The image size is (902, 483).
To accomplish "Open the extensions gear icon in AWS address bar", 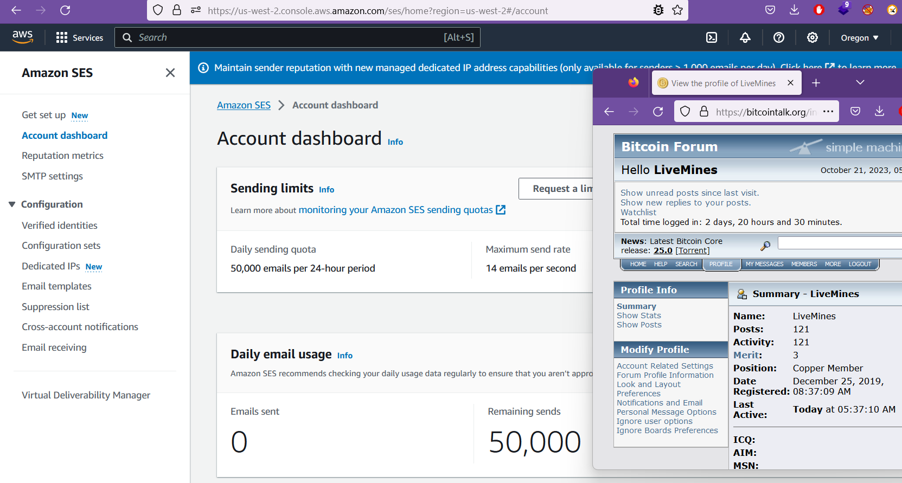I will coord(658,10).
